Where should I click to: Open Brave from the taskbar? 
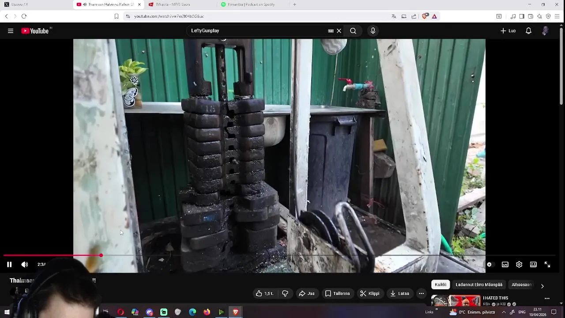click(x=235, y=312)
